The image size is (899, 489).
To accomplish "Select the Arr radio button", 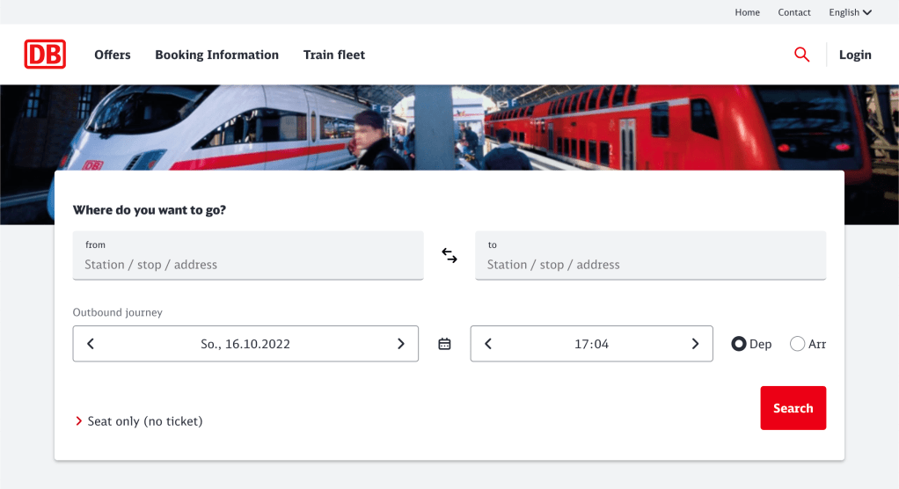I will tap(798, 344).
